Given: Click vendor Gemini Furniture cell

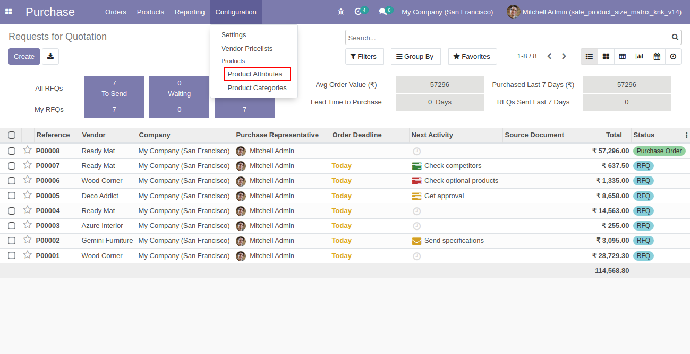Looking at the screenshot, I should pyautogui.click(x=107, y=241).
